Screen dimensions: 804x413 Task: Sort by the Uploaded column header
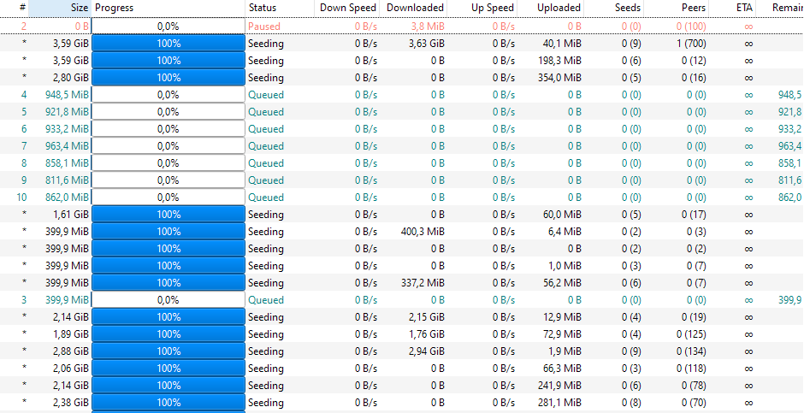[x=551, y=8]
